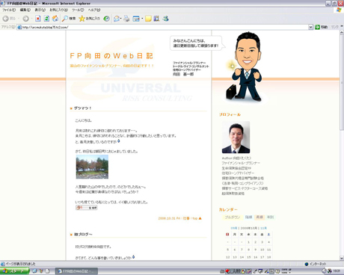Click the グツマン! post heading
Viewport: 344px width, 275px height.
(x=83, y=108)
